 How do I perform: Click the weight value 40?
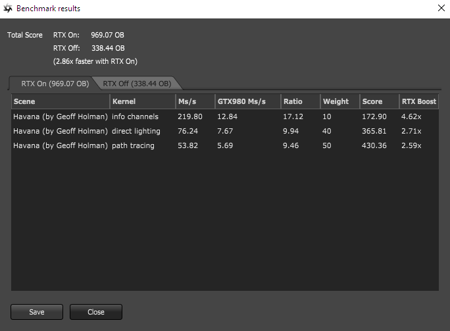tap(326, 131)
